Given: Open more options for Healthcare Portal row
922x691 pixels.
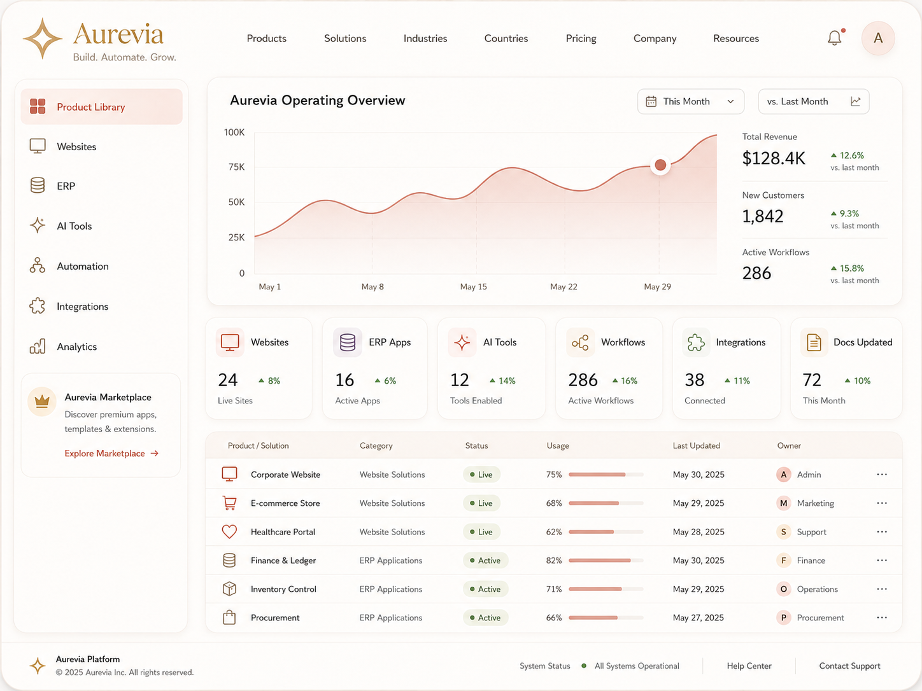Looking at the screenshot, I should click(882, 531).
